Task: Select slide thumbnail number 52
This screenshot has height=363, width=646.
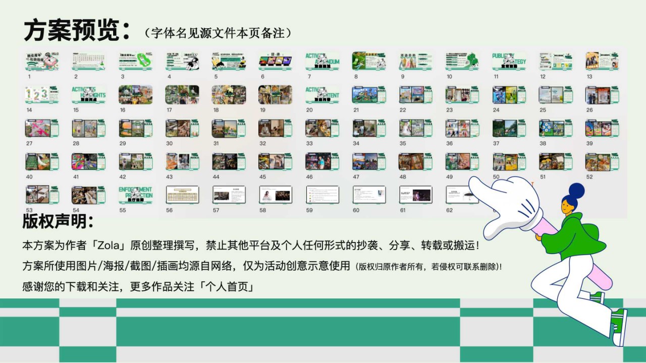Action: pos(602,162)
